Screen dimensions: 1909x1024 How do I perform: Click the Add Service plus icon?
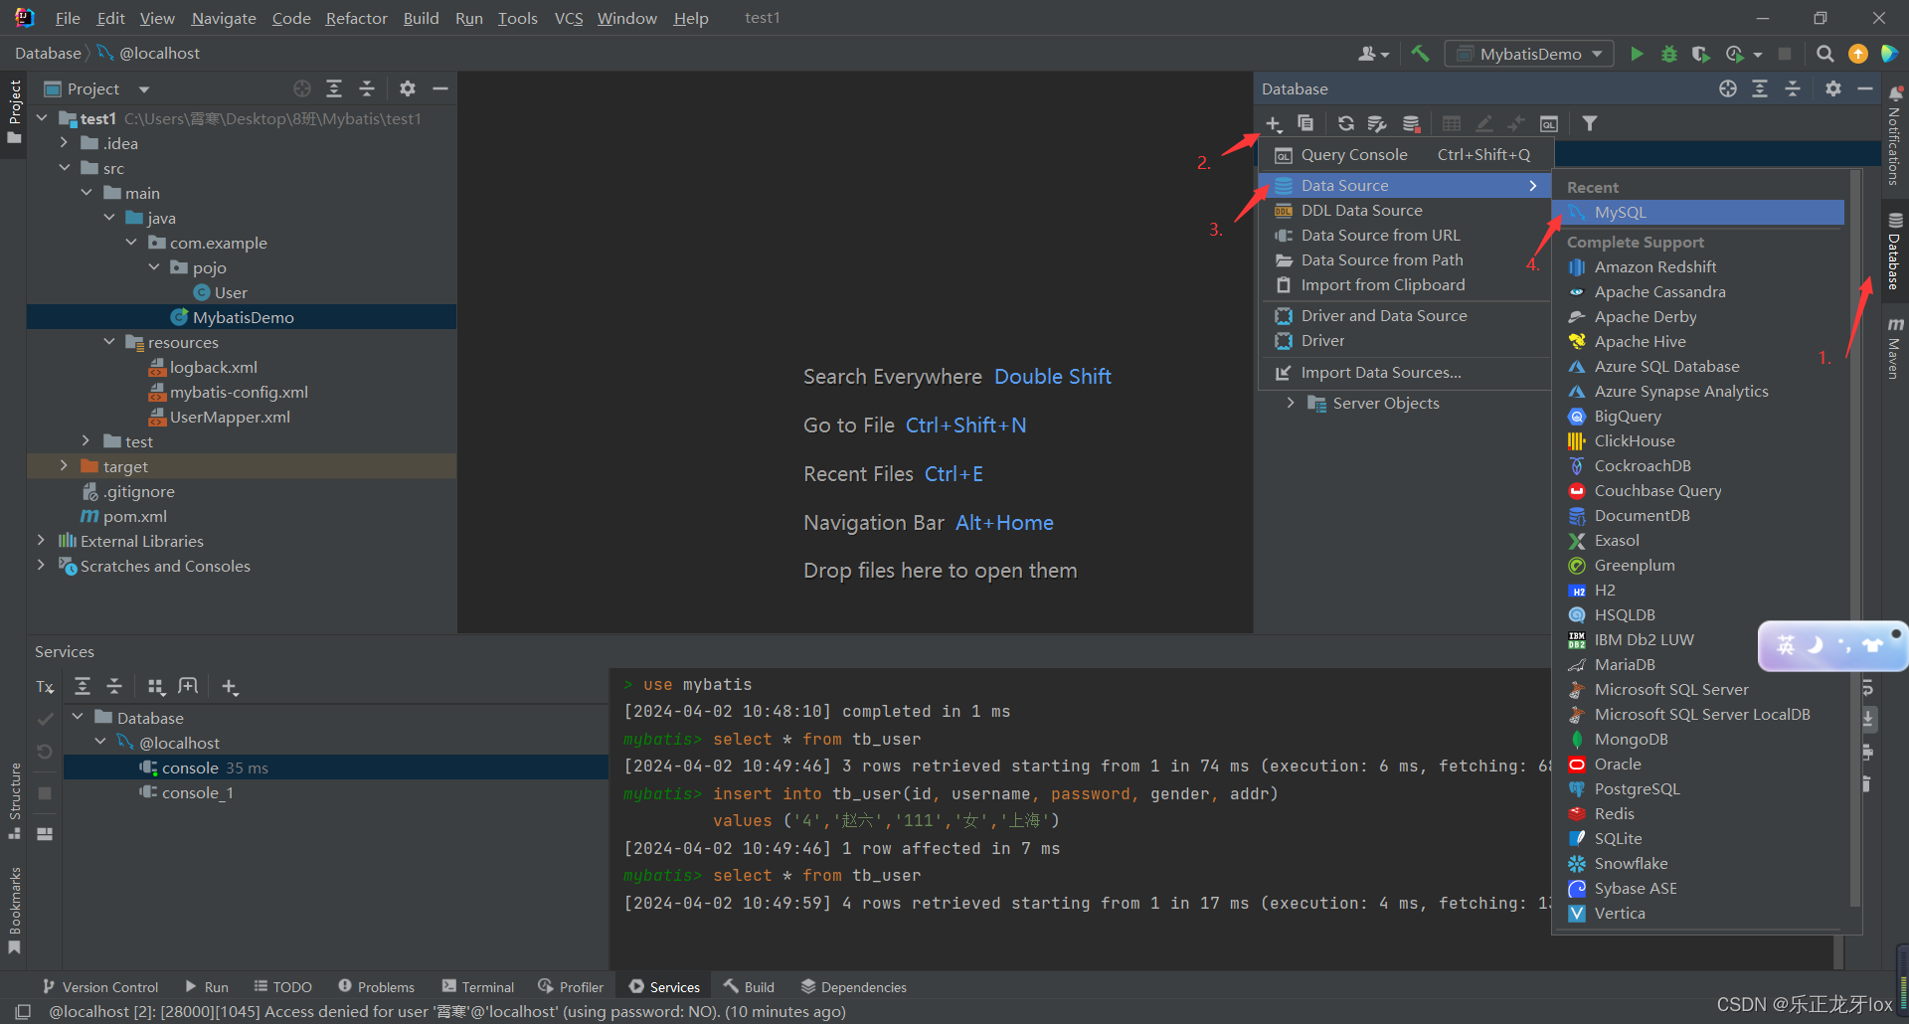(230, 686)
